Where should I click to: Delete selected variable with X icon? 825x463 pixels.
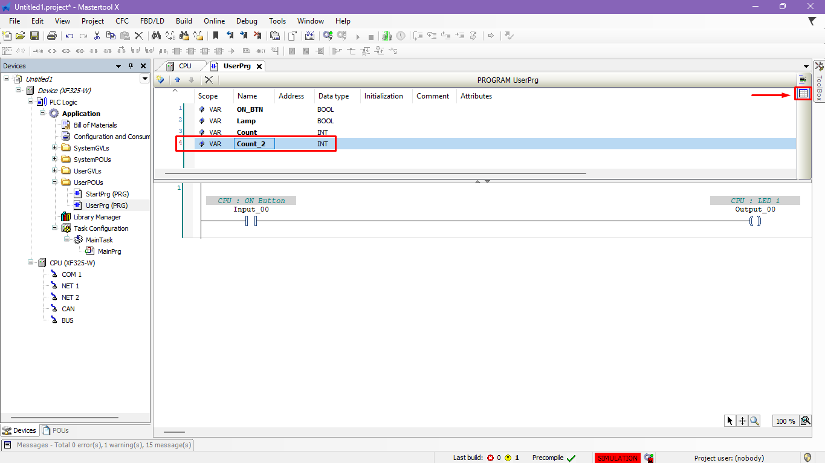point(209,80)
